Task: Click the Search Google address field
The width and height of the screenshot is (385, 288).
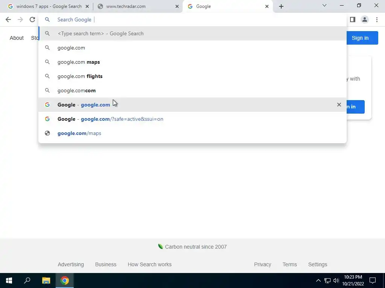Action: pyautogui.click(x=192, y=19)
